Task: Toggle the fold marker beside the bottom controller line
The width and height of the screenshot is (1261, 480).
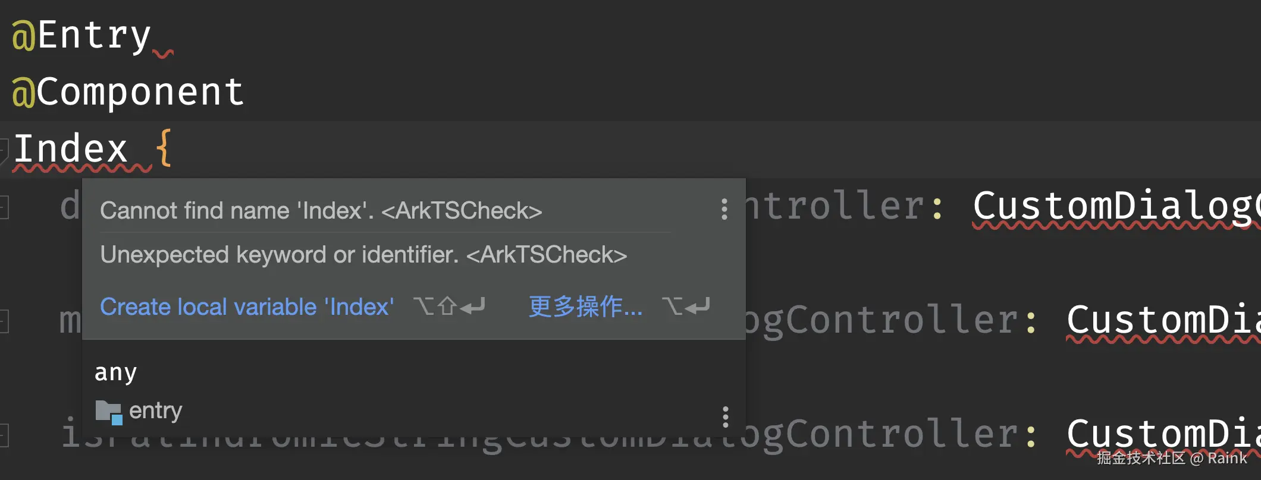Action: click(x=4, y=435)
